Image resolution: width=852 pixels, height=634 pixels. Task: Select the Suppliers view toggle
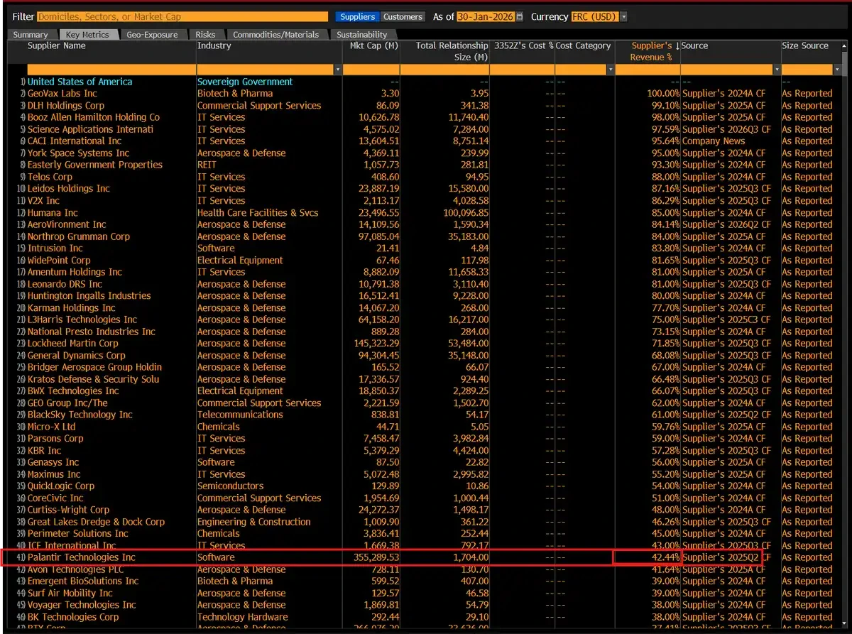click(357, 16)
